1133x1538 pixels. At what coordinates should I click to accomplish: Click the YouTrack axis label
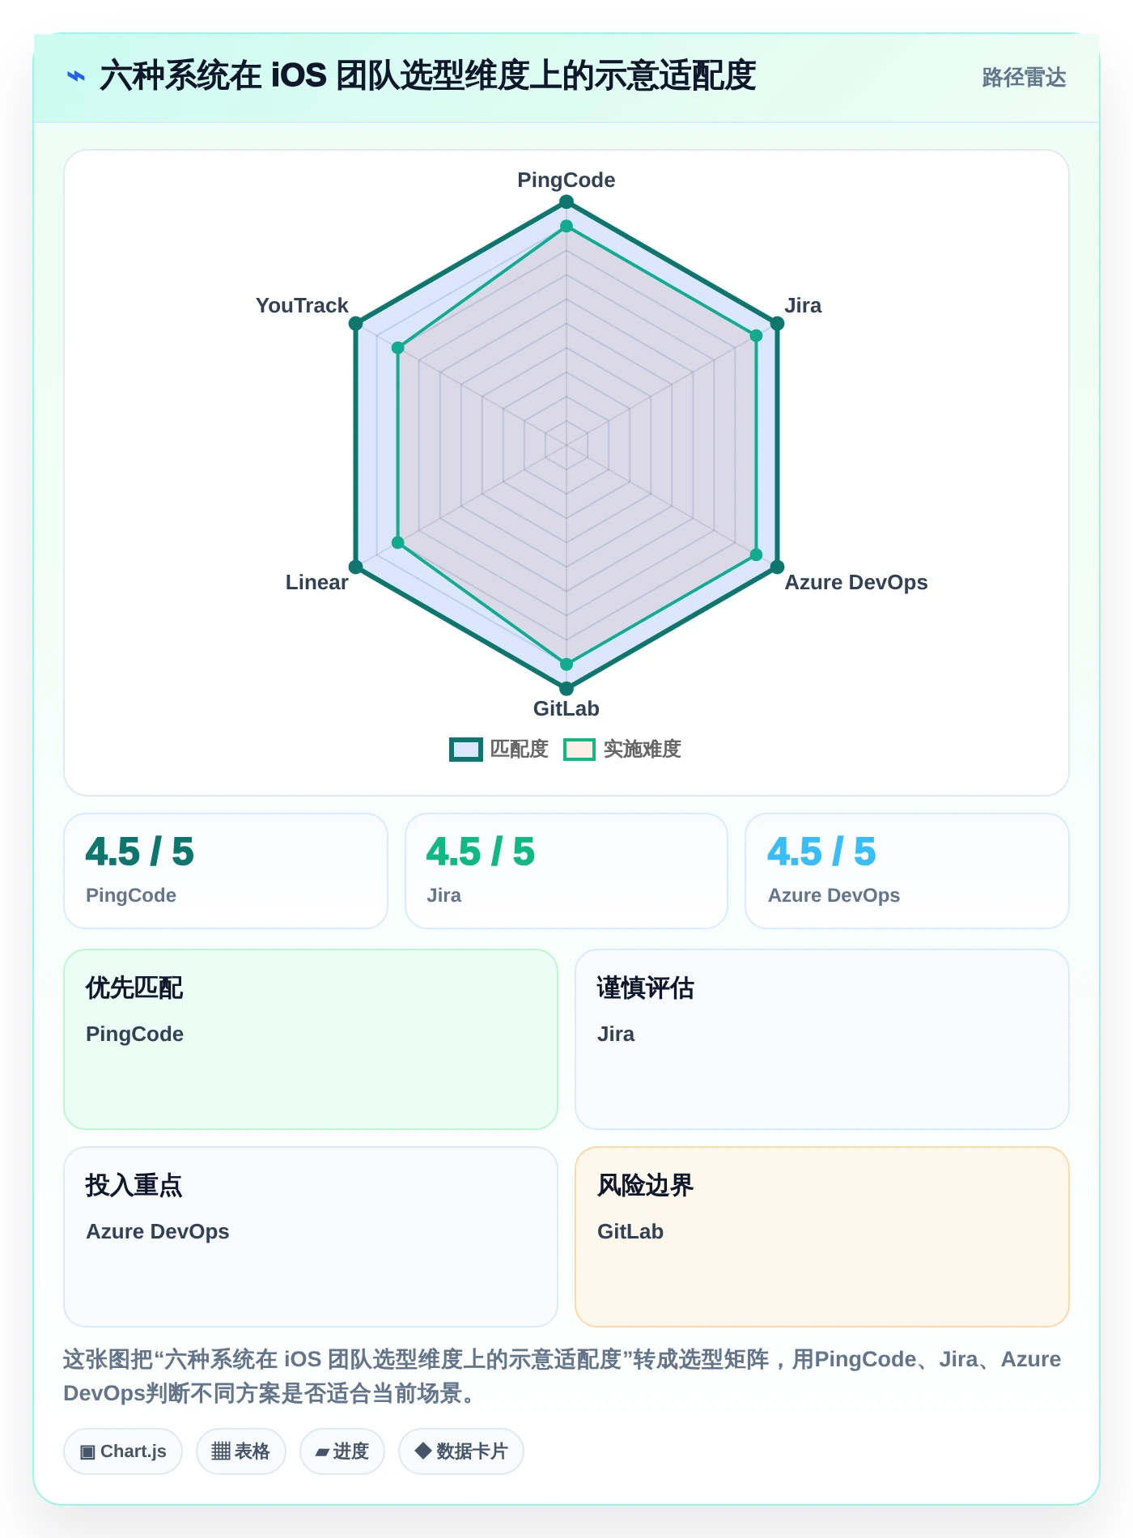point(302,305)
